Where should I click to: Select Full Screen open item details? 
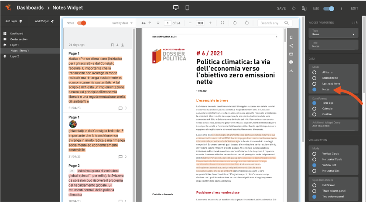pyautogui.click(x=315, y=185)
